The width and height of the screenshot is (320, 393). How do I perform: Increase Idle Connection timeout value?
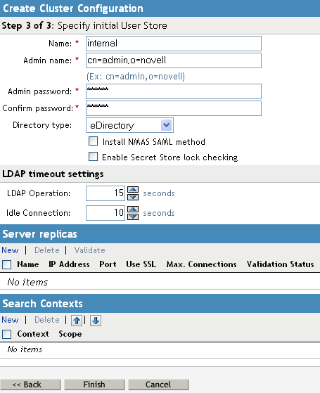(133, 210)
